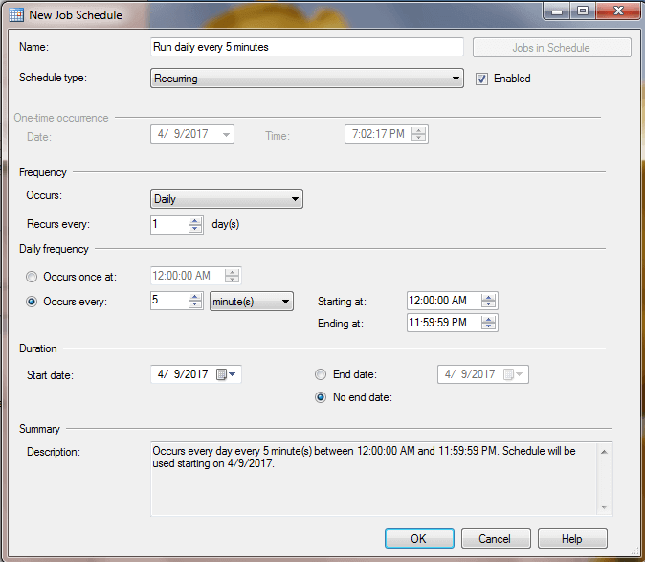
Task: Click the Cancel button
Action: [496, 539]
